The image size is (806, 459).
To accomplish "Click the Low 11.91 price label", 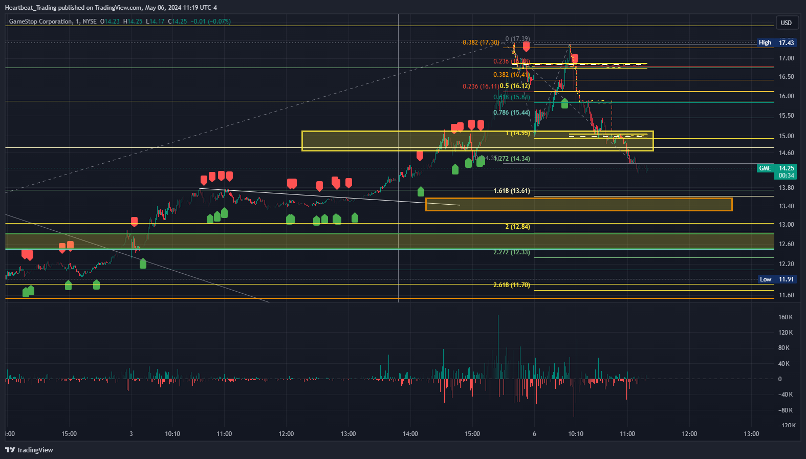I will (x=777, y=279).
